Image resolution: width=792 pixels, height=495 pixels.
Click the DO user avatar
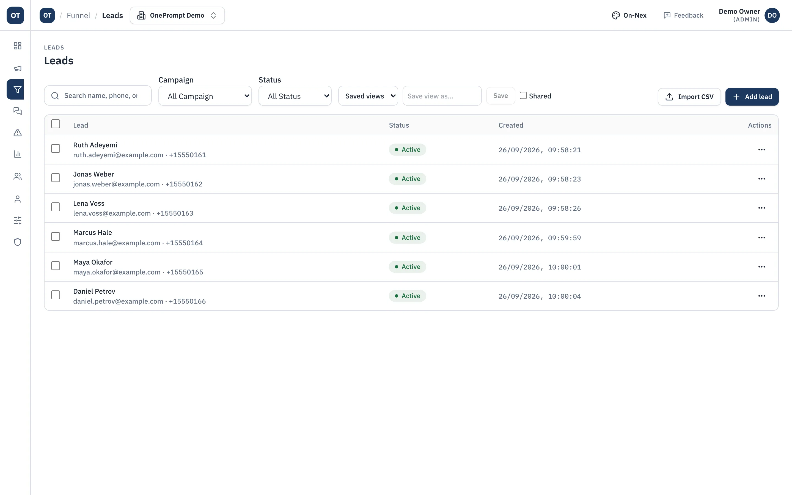point(772,15)
